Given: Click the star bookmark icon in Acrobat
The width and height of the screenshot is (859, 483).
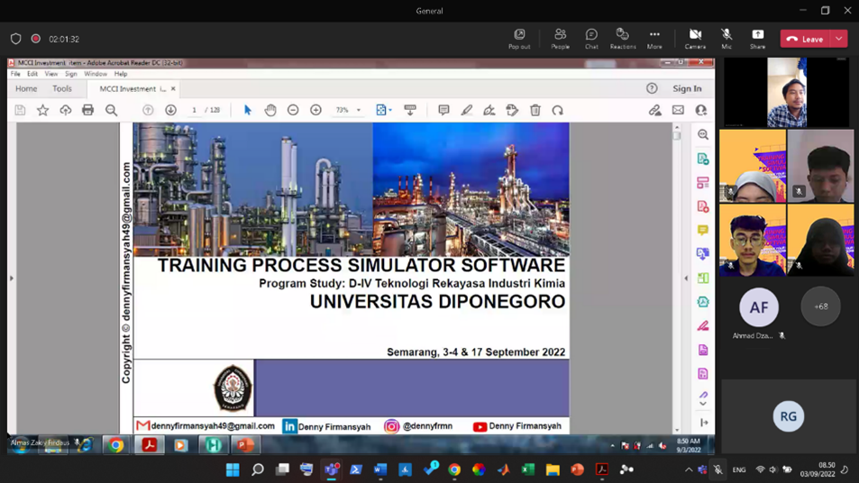Looking at the screenshot, I should pos(42,110).
